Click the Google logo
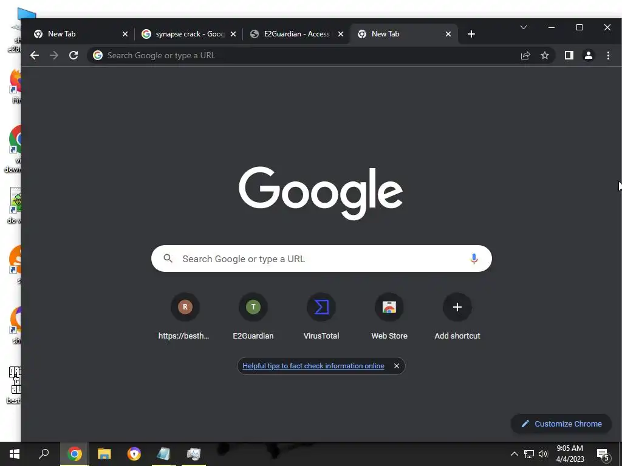Screen dimensions: 622x466 click(321, 193)
